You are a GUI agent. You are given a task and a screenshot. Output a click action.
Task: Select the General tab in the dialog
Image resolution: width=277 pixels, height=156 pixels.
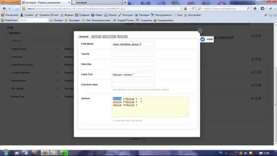point(84,36)
